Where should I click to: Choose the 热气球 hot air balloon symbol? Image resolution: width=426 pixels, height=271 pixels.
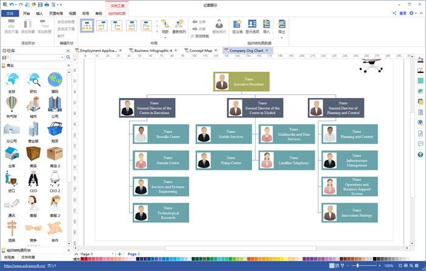pos(12,104)
